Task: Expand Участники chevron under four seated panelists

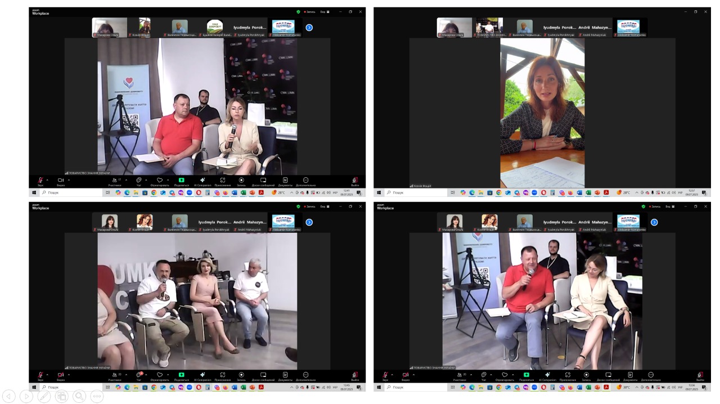Action: click(126, 374)
